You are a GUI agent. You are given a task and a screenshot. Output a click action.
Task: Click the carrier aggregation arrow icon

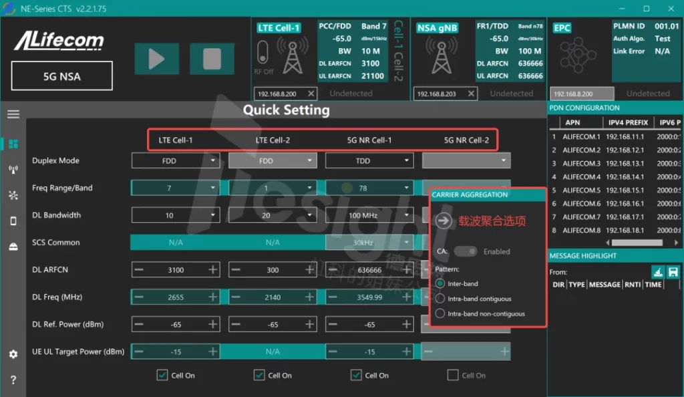[444, 221]
